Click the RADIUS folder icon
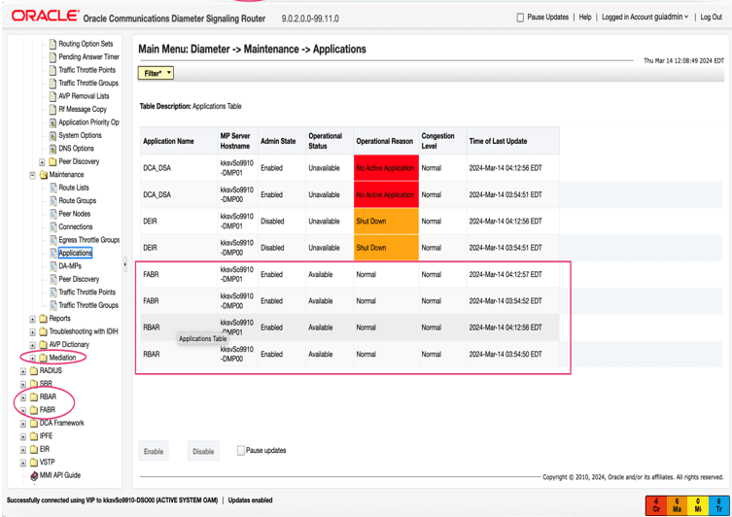 coord(34,370)
